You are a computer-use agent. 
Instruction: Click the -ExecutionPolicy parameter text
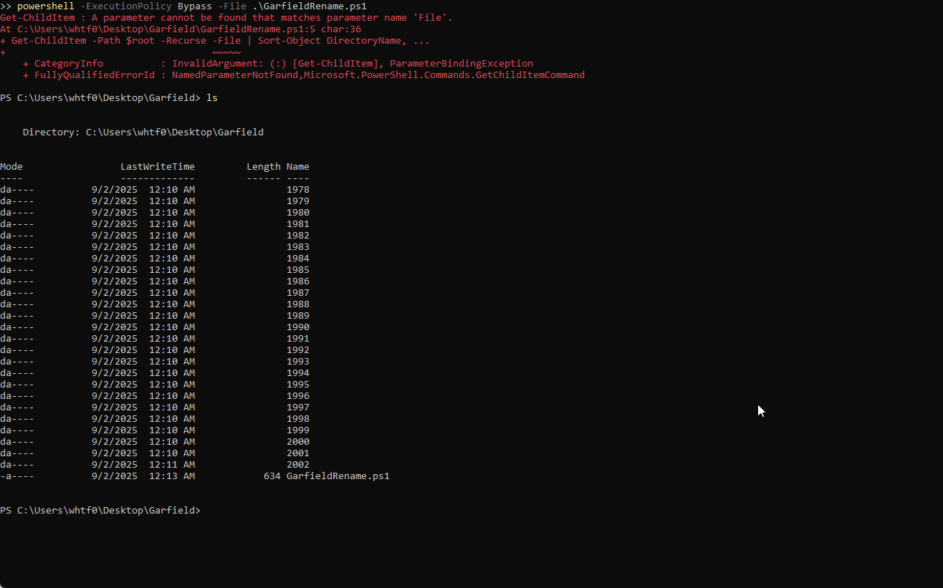click(x=125, y=6)
